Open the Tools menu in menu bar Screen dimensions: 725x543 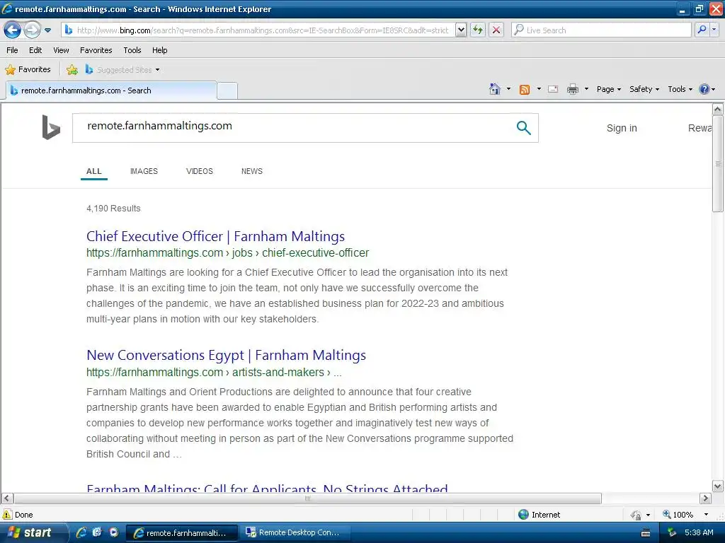point(132,50)
